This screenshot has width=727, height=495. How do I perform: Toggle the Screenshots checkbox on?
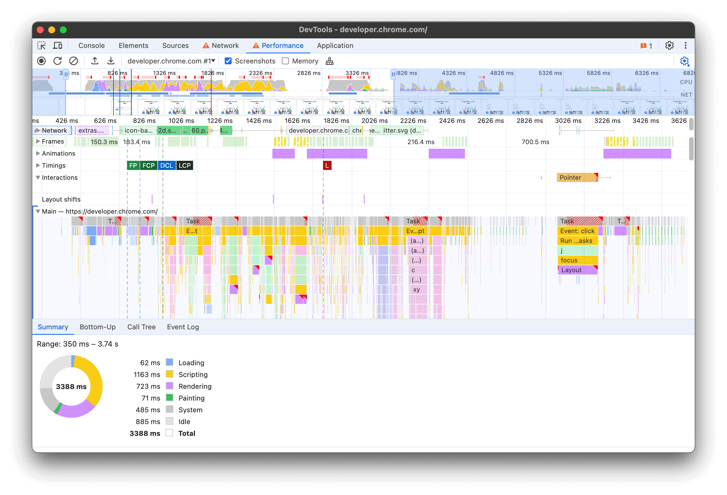click(229, 61)
